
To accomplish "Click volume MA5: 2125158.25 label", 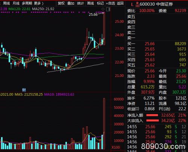I will tap(29, 94).
